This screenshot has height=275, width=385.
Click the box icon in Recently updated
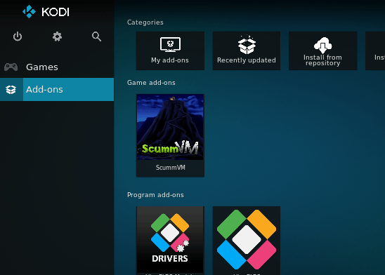(x=247, y=45)
